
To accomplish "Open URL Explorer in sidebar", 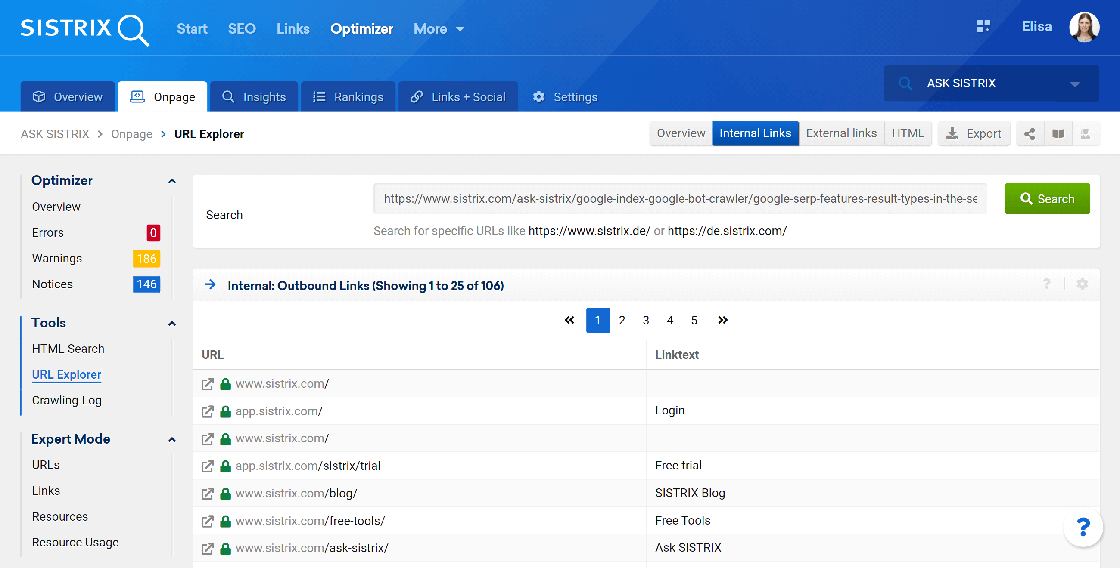I will pos(66,375).
